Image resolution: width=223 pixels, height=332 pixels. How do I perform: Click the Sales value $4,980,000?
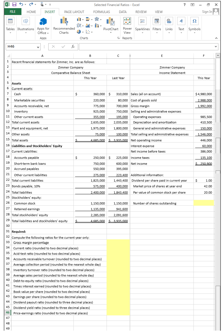[x=204, y=94]
